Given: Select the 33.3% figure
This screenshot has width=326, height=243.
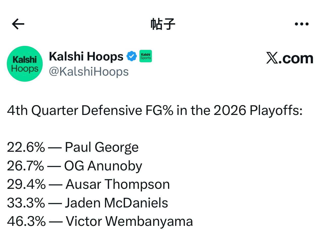Looking at the screenshot, I should [26, 203].
